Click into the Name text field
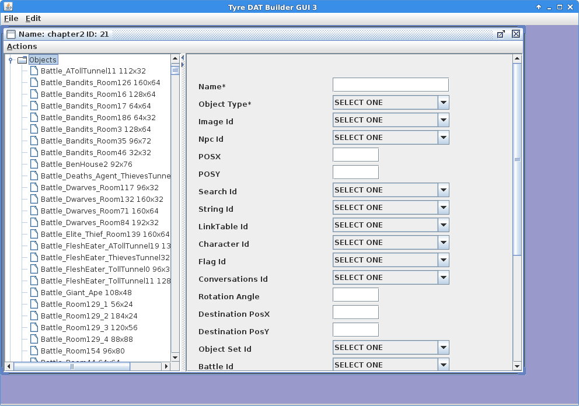The width and height of the screenshot is (579, 406). pos(390,85)
